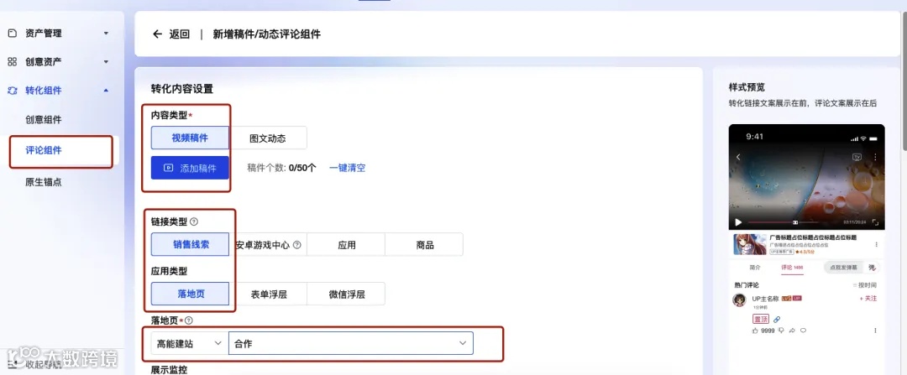This screenshot has height=375, width=907.
Task: Switch to 简介 tab in preview
Action: 755,268
